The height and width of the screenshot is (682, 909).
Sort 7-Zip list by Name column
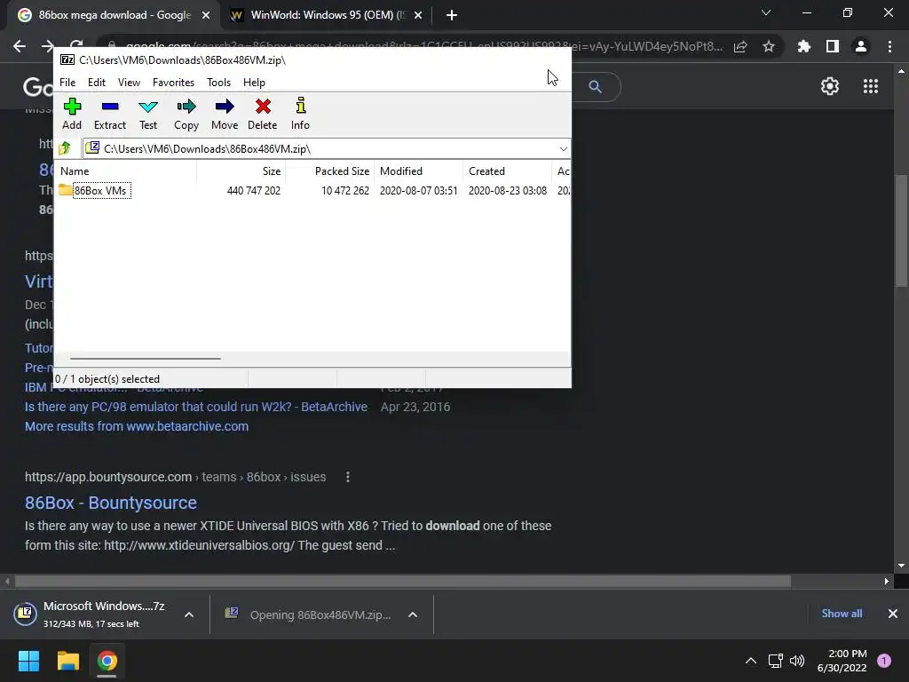click(x=127, y=171)
